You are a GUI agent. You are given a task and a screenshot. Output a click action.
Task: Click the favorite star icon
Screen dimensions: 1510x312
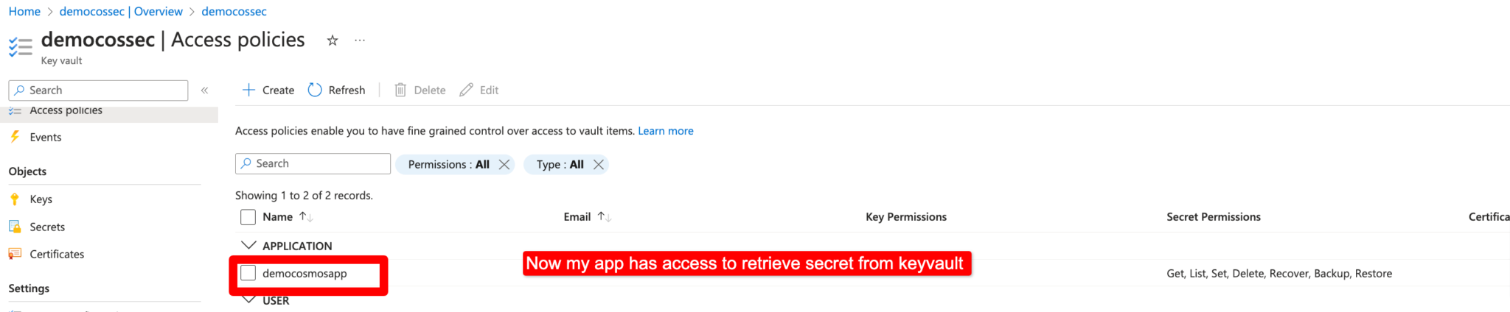click(333, 40)
